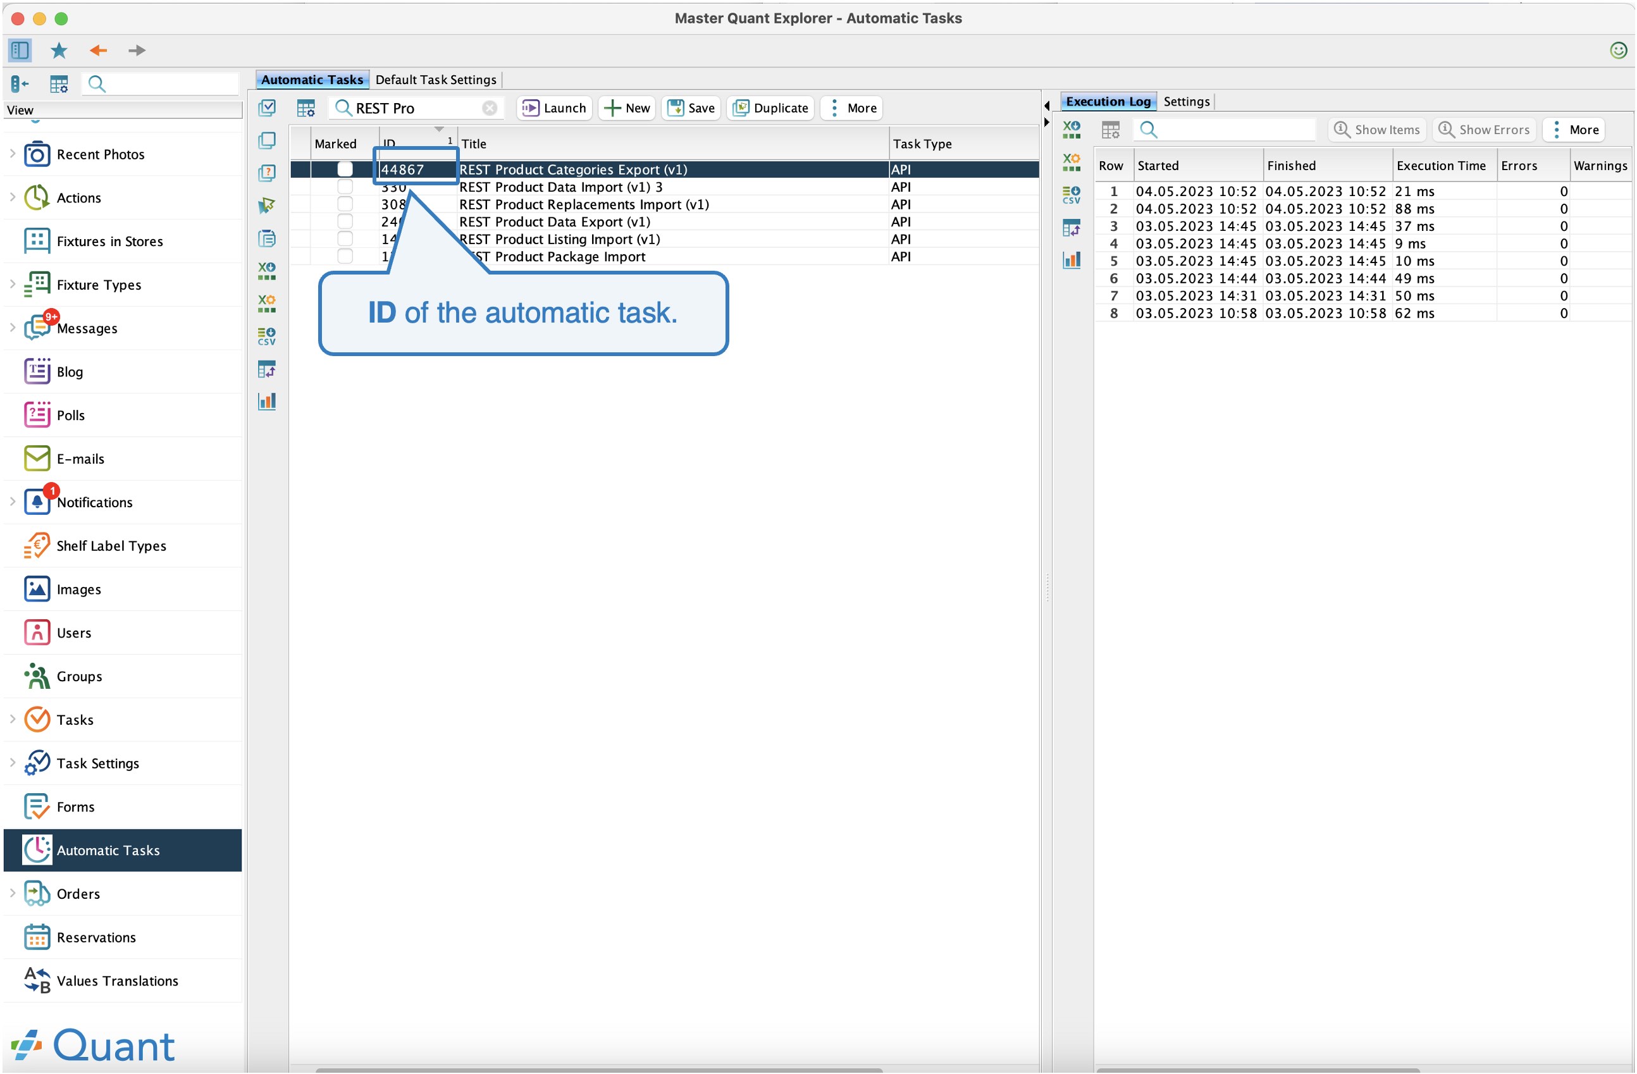Go forward with the gray arrow

pyautogui.click(x=137, y=50)
